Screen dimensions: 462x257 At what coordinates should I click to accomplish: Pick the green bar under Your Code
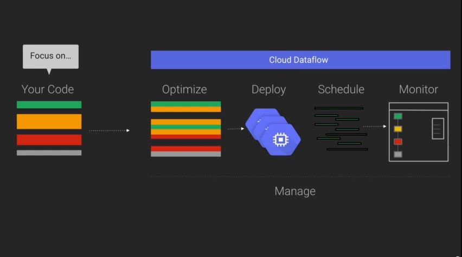49,104
